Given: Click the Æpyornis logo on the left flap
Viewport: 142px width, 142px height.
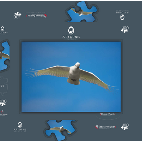Looking at the screenshot, I should click(x=4, y=31).
